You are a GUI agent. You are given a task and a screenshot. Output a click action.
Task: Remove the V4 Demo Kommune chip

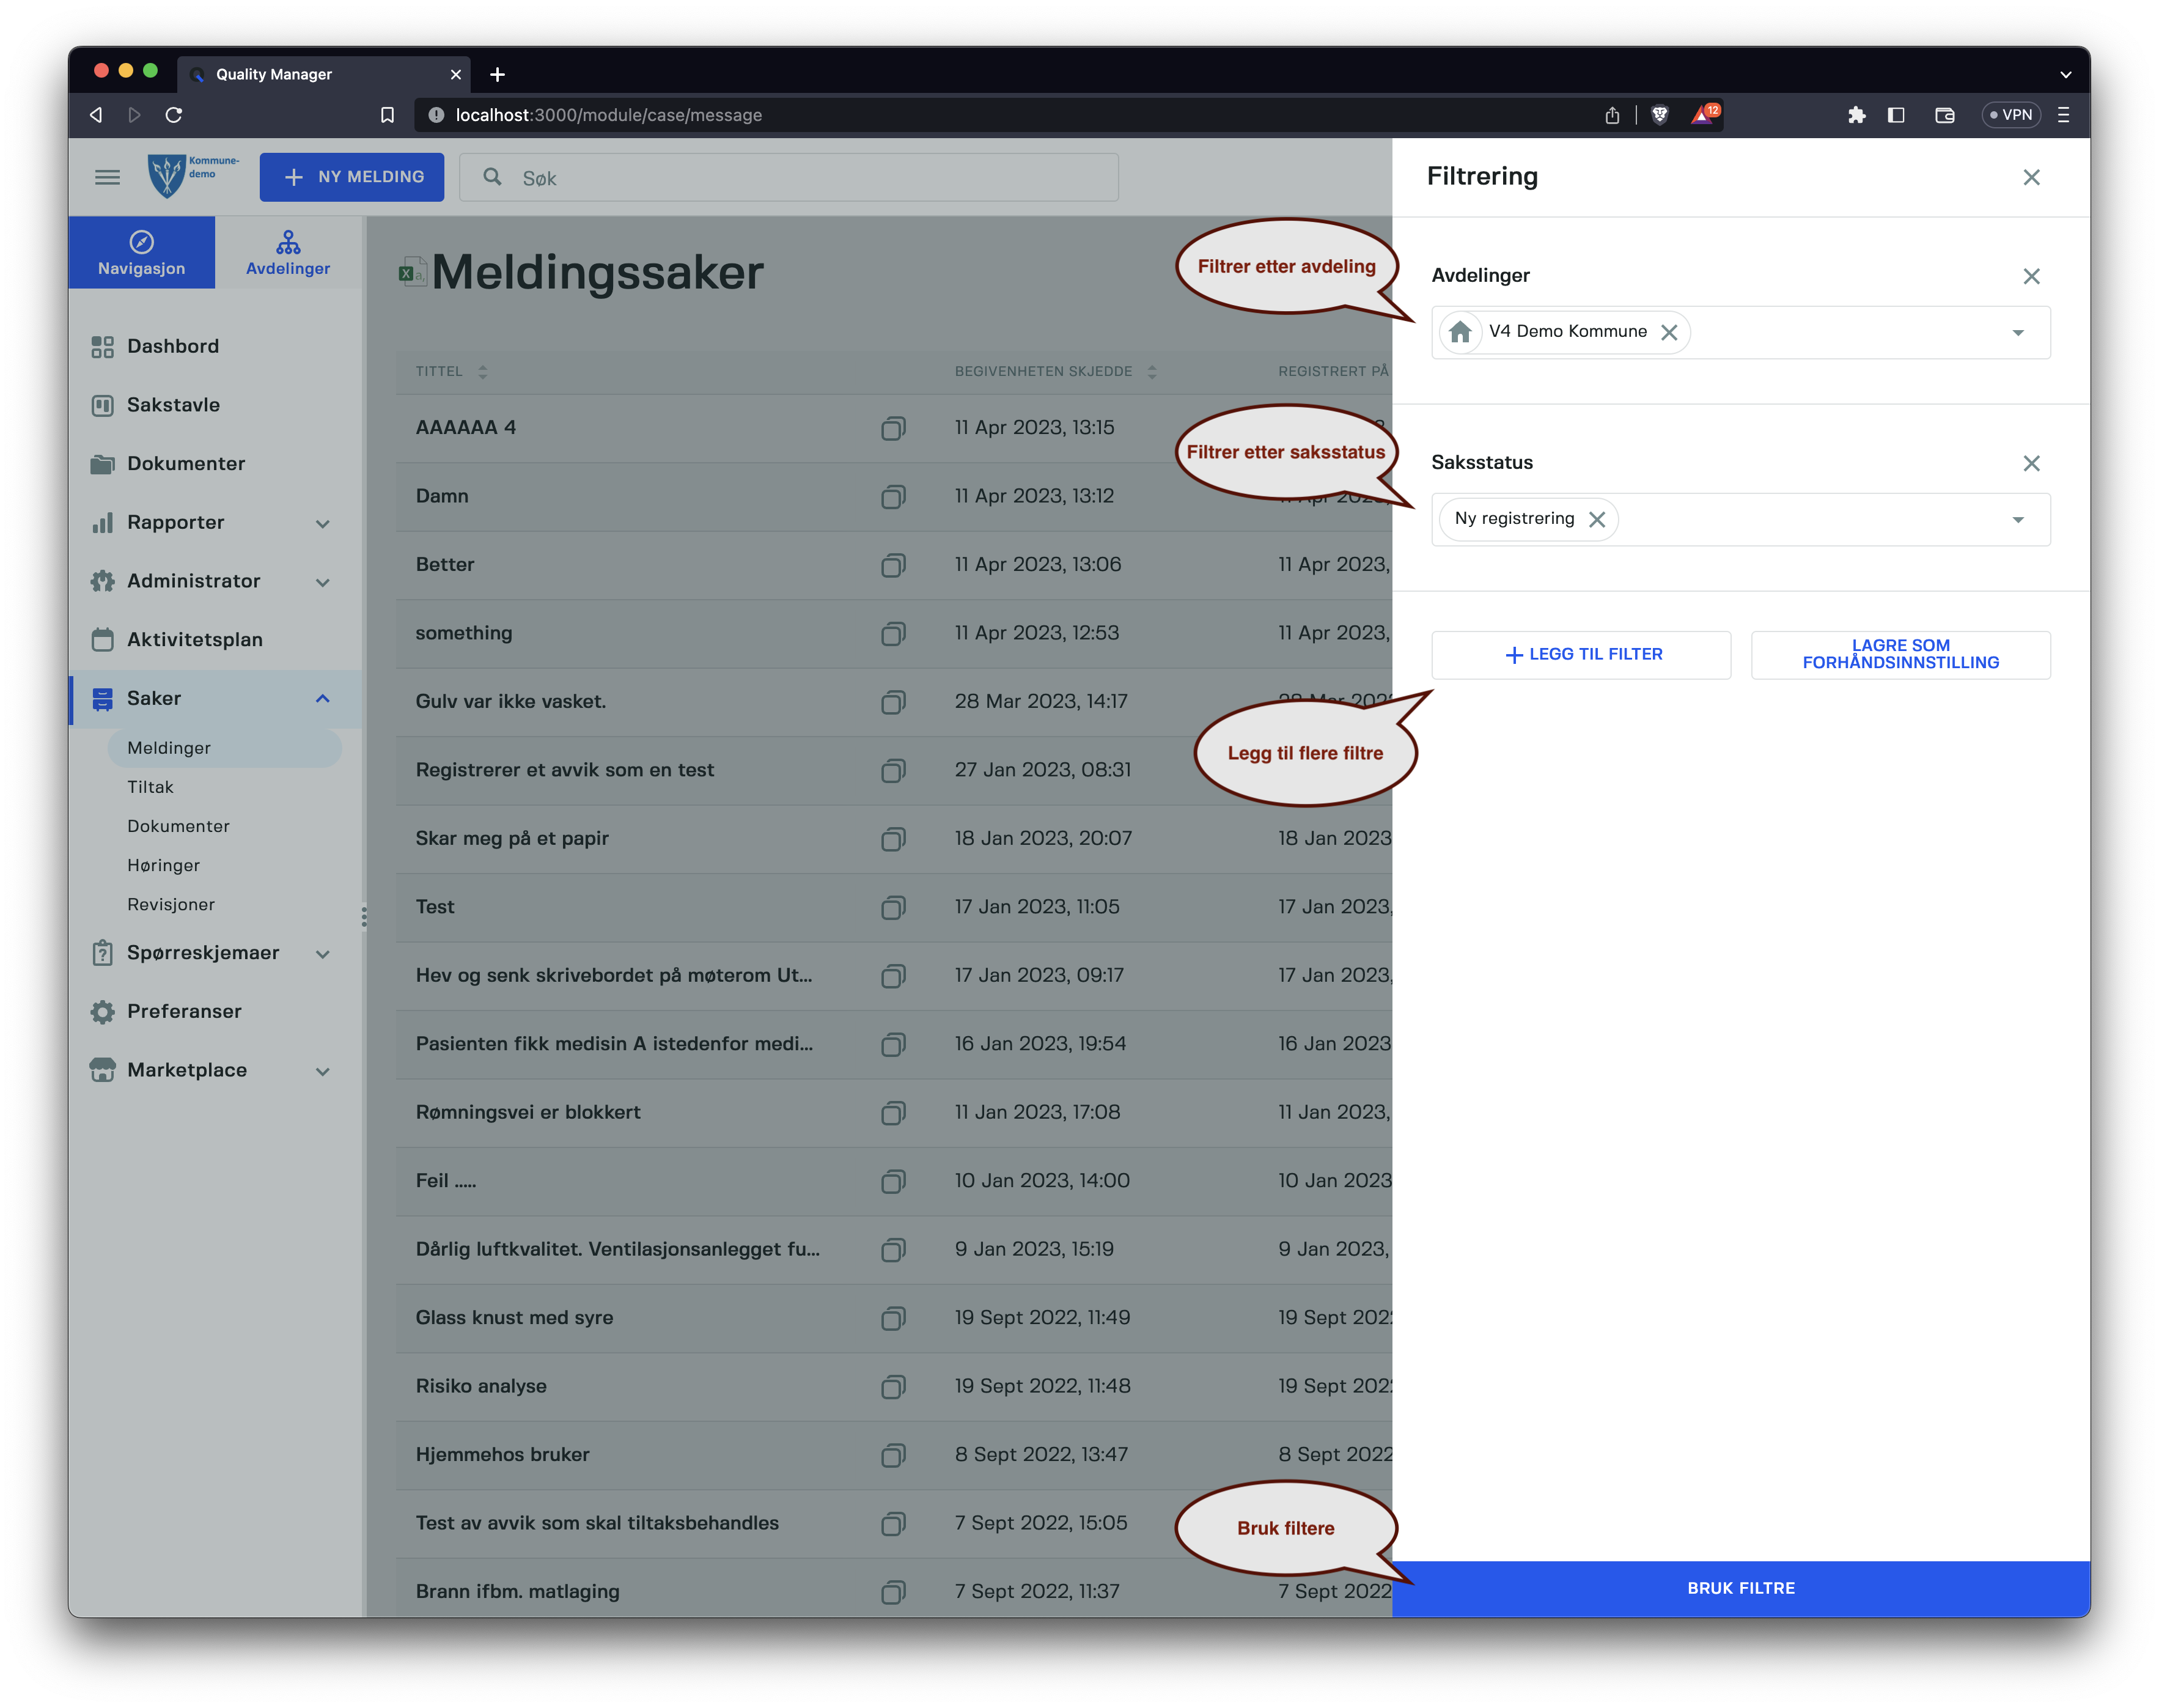(x=1669, y=332)
